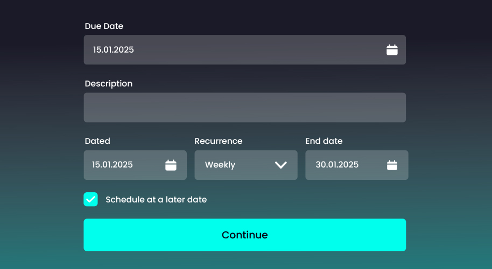This screenshot has height=269, width=492.
Task: Click the "Recurrence" label text
Action: (218, 141)
